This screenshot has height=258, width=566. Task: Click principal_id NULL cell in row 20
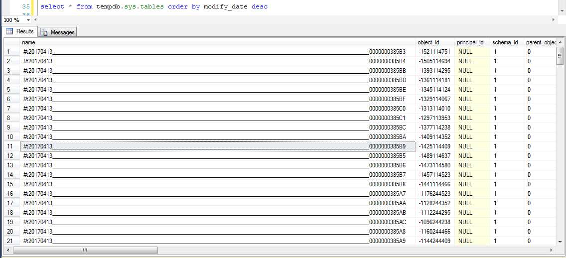472,231
